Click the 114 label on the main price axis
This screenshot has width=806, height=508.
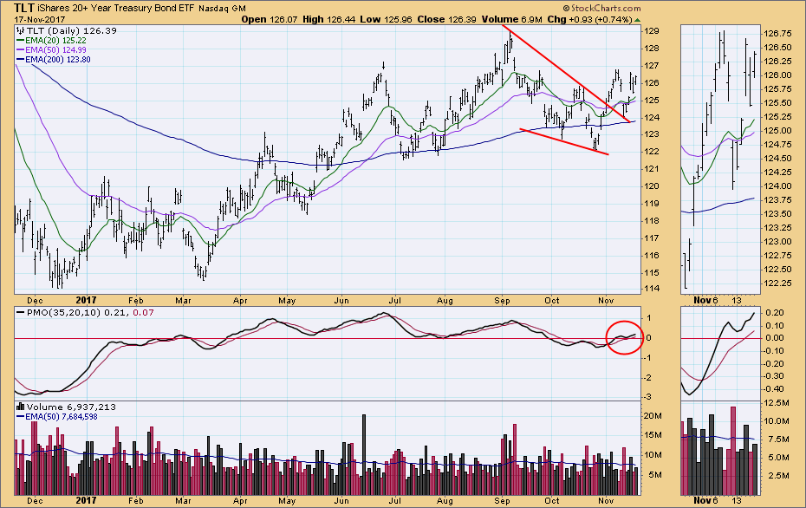pos(652,290)
